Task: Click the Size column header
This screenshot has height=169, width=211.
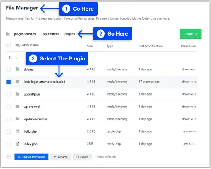Action: click(x=90, y=46)
